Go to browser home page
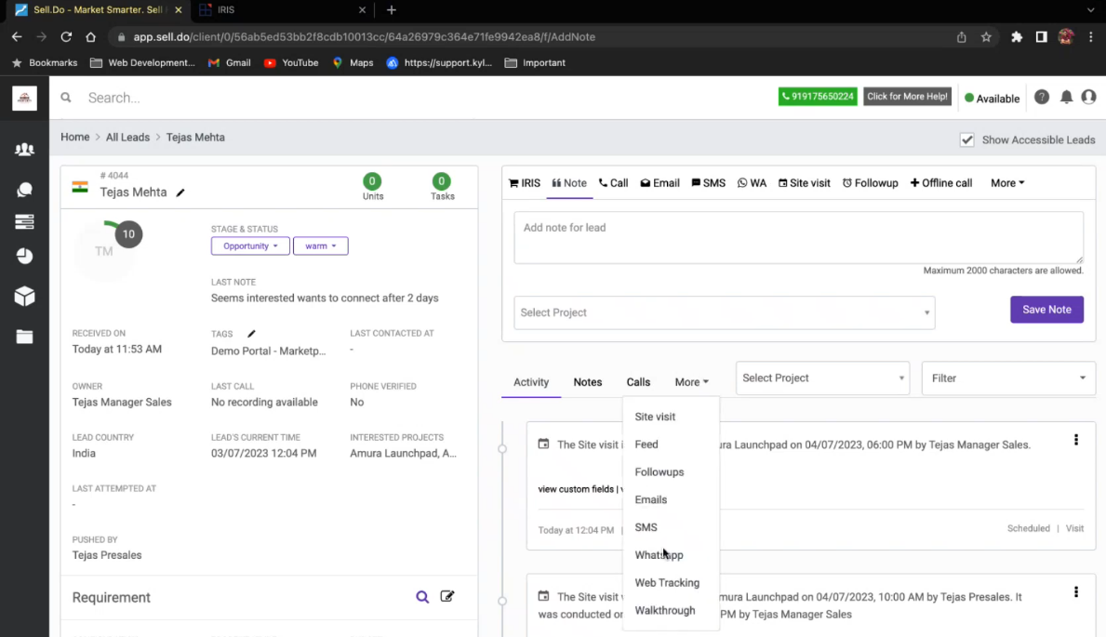1106x637 pixels. (x=90, y=36)
